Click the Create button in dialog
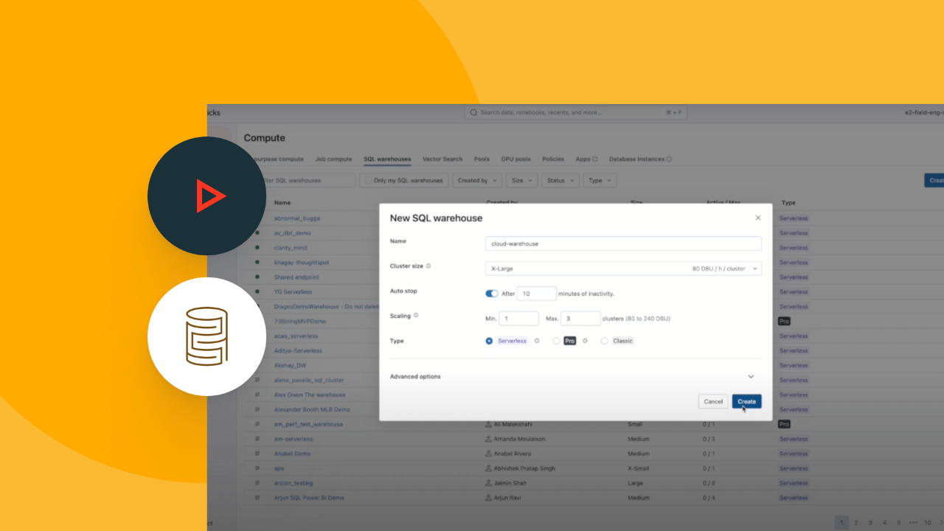 (746, 401)
